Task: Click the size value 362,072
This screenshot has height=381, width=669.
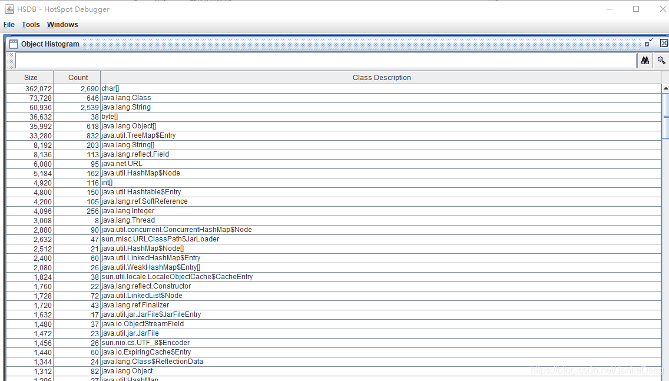Action: [x=38, y=89]
